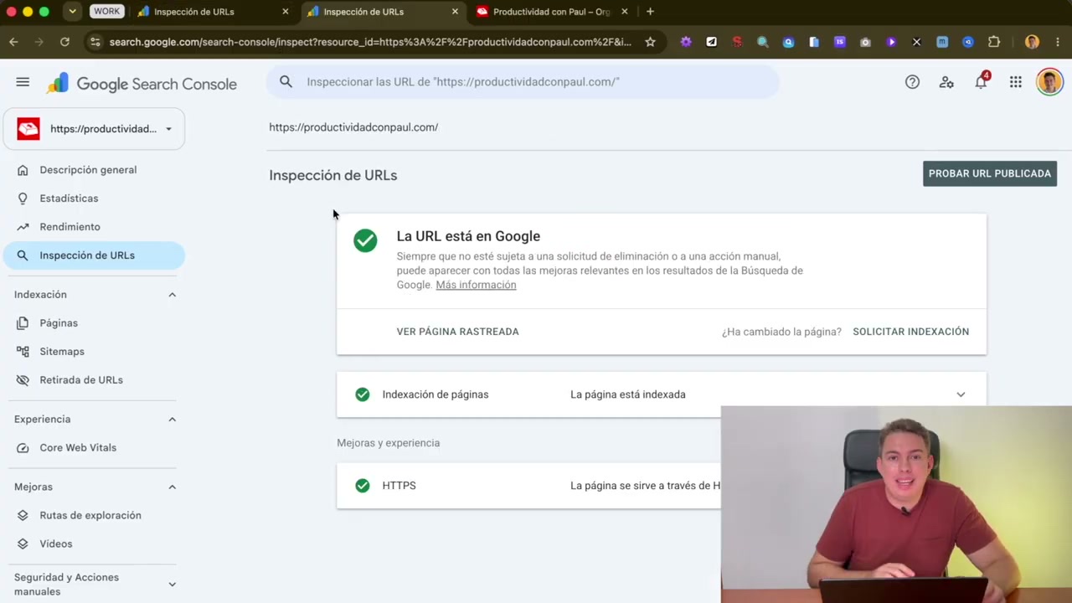The image size is (1072, 603).
Task: Open the tab search dropdown arrow
Action: point(72,12)
